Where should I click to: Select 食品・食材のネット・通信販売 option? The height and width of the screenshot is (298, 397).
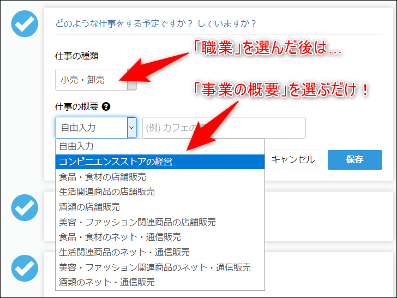pos(120,237)
